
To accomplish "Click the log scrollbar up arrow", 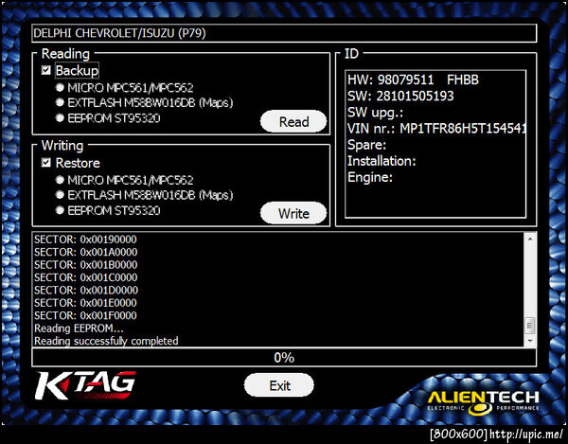I will click(530, 239).
